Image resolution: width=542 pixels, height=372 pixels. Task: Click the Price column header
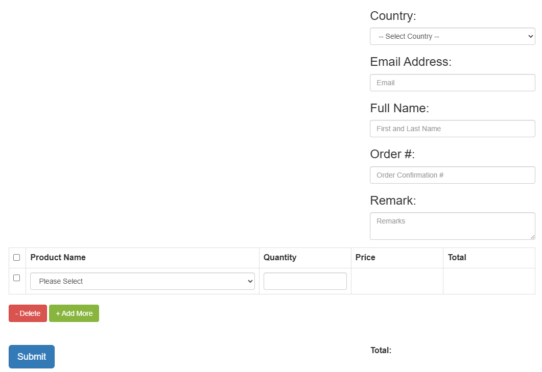[x=365, y=257]
